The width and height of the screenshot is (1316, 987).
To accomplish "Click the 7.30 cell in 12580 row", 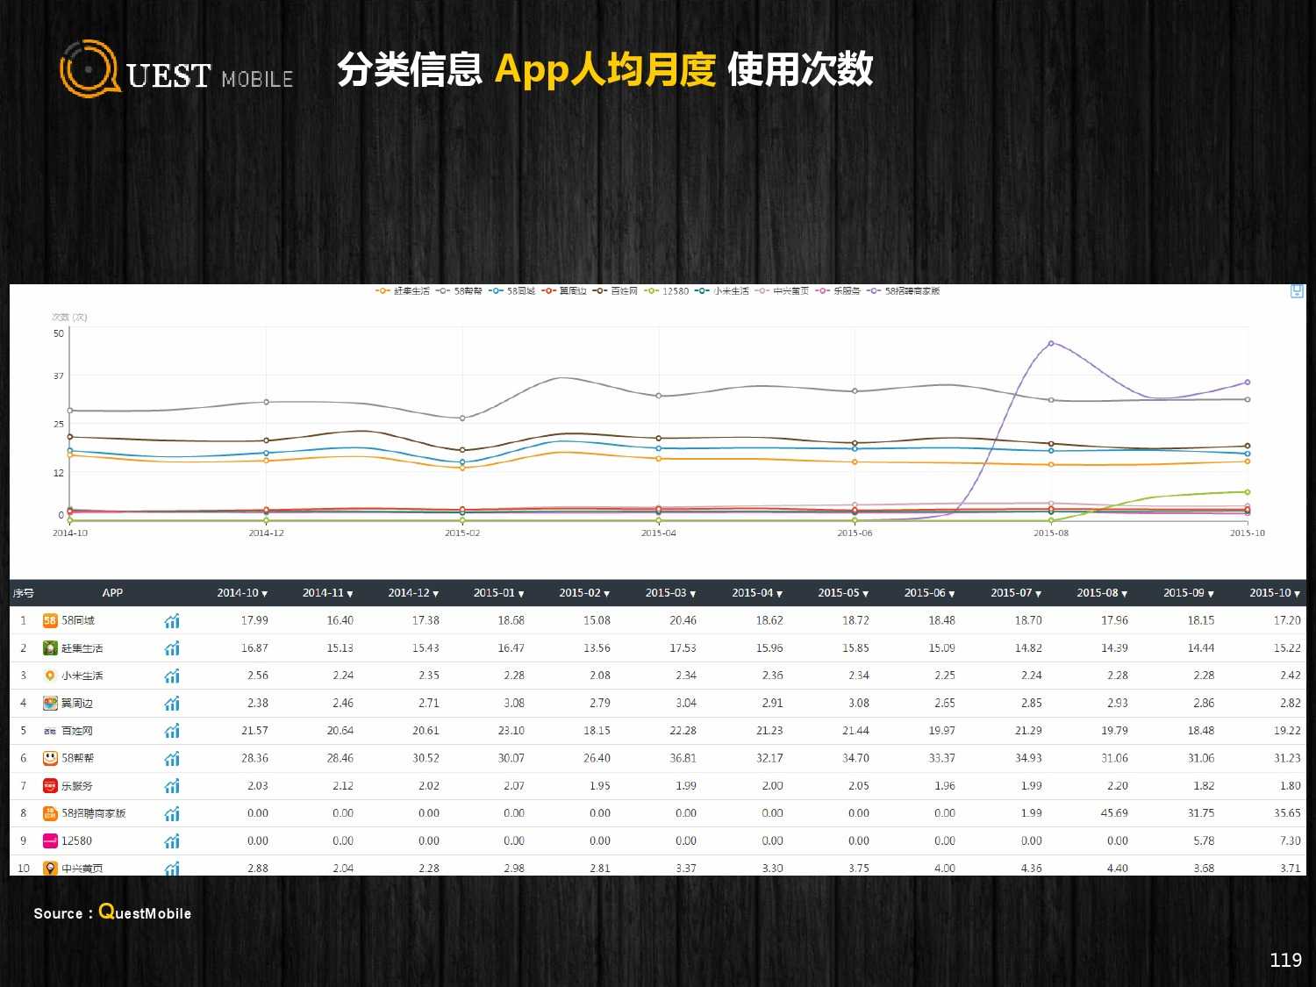I will click(1291, 840).
